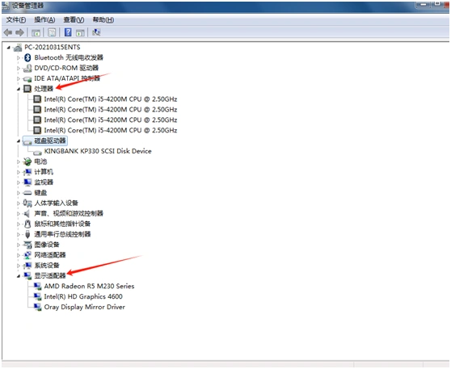Collapse the 显示适配器 display adapters node

coord(19,276)
